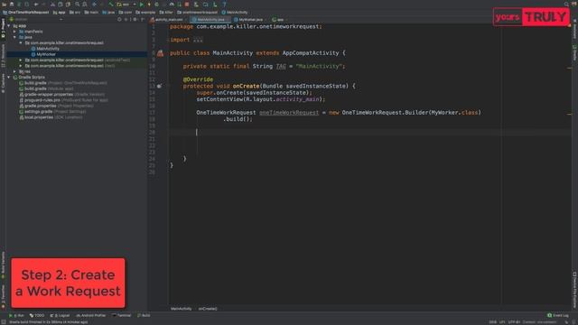This screenshot has width=578, height=325.
Task: Collapse the Gradle Scripts node
Action: pyautogui.click(x=9, y=77)
